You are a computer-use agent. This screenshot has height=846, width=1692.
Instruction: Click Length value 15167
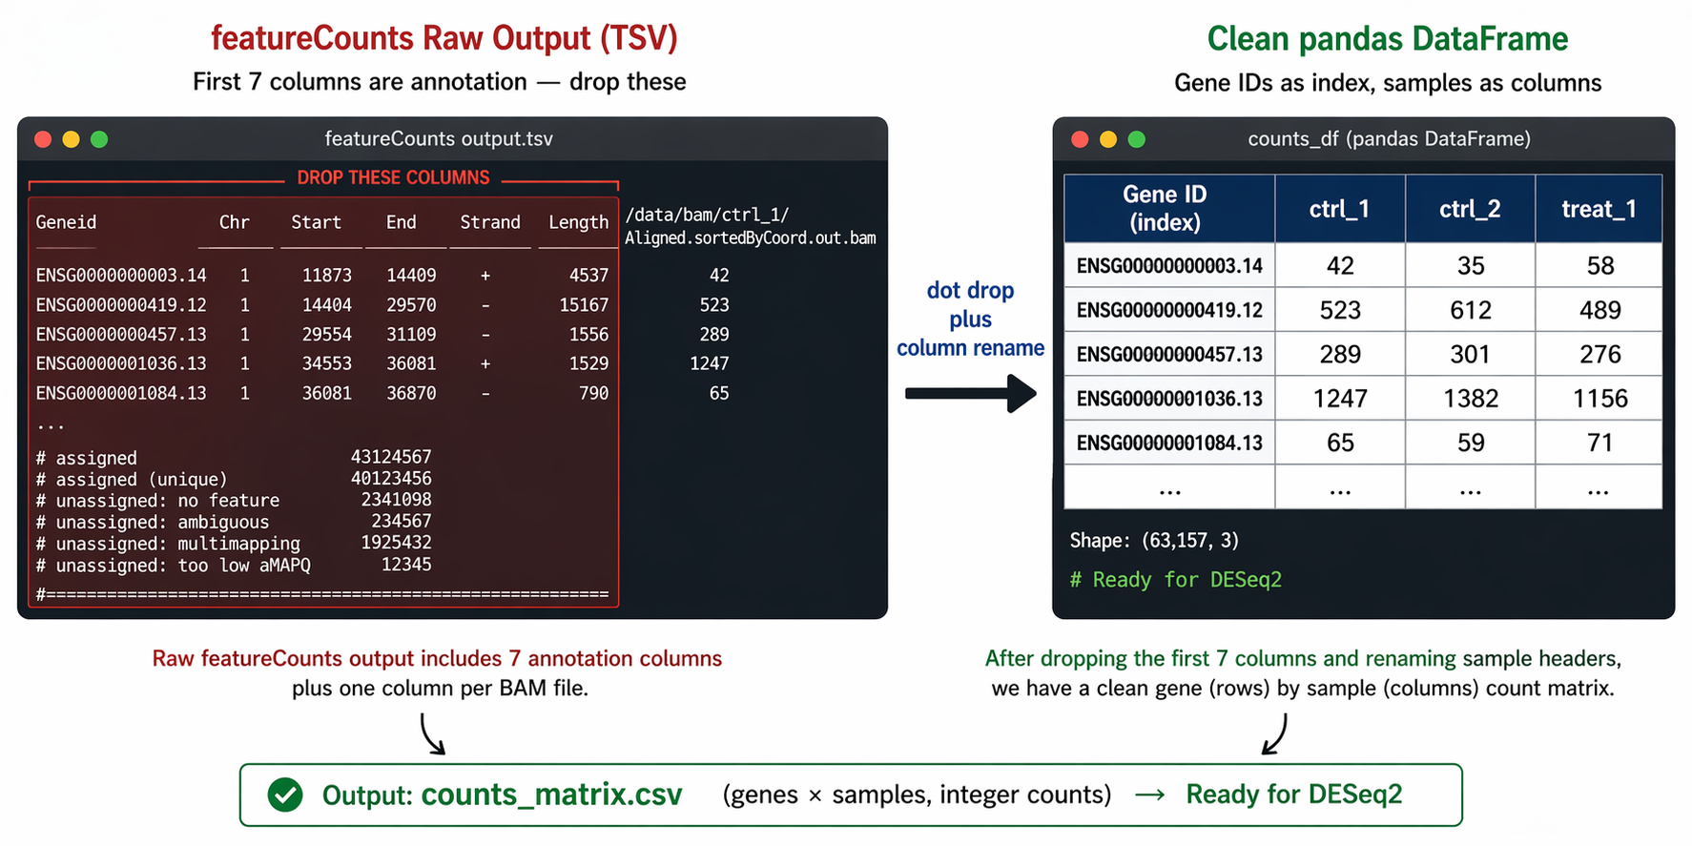(x=584, y=305)
